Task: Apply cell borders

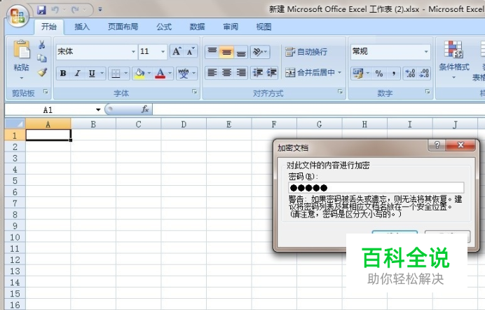Action: pos(116,74)
